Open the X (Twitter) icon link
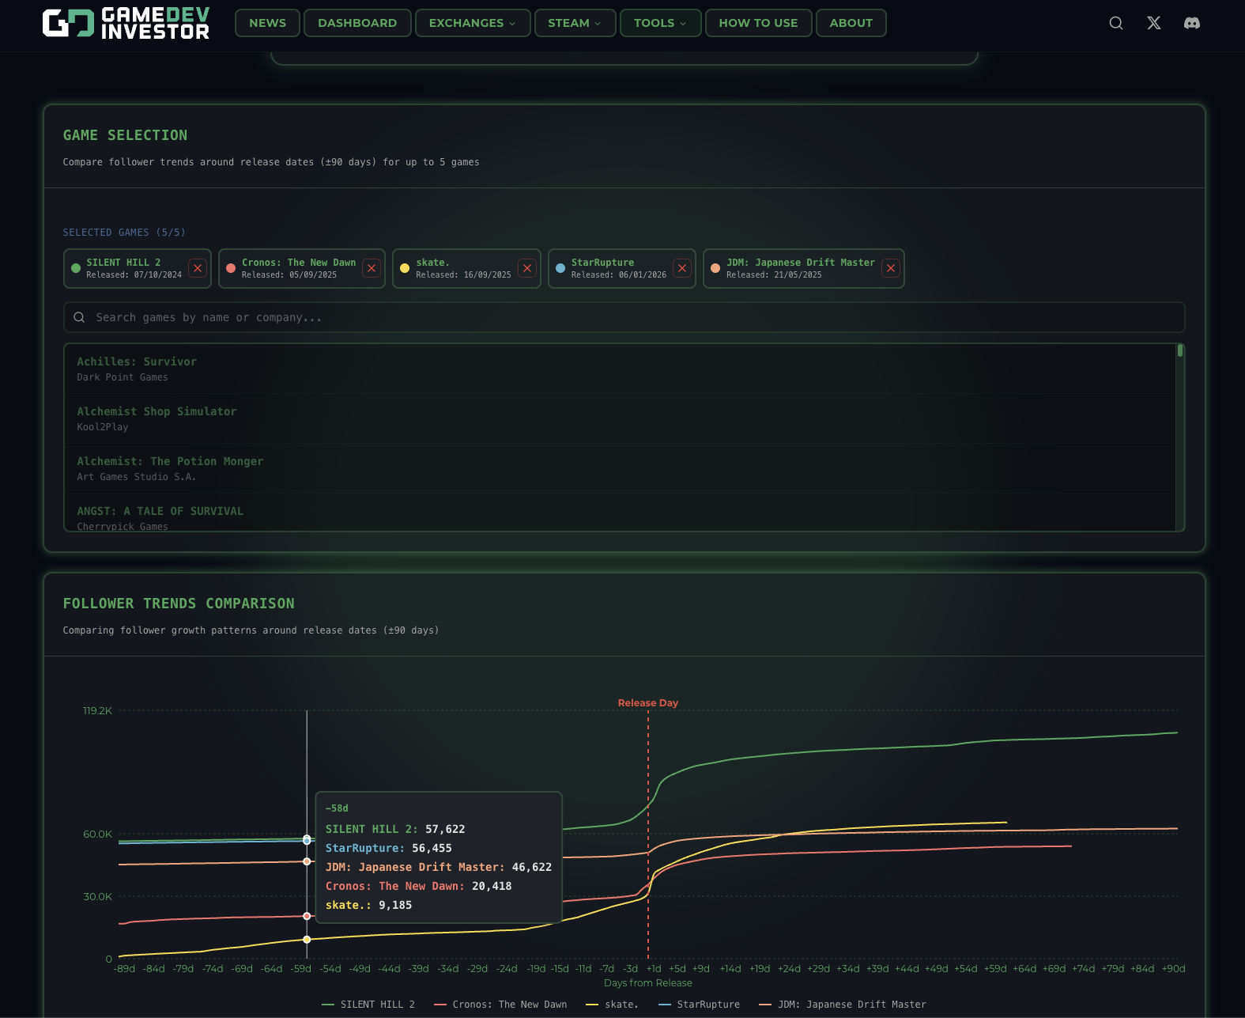Viewport: 1245px width, 1018px height. 1154,23
